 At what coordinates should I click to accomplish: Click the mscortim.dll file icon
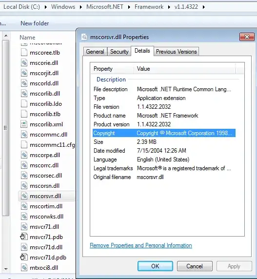point(24,206)
